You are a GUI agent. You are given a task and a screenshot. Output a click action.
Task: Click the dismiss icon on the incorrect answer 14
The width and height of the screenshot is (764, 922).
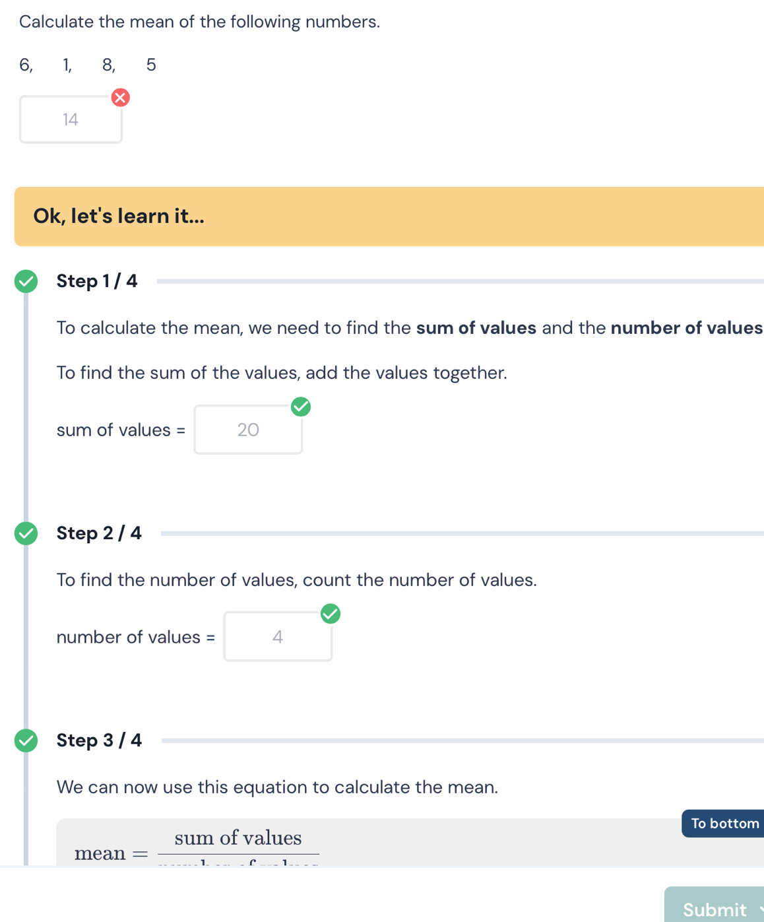coord(121,98)
